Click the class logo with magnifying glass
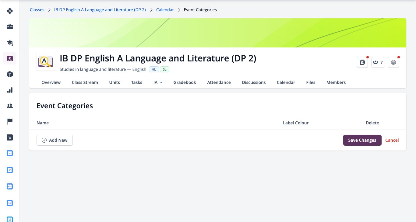Viewport: 416px width, 222px height. (x=46, y=62)
